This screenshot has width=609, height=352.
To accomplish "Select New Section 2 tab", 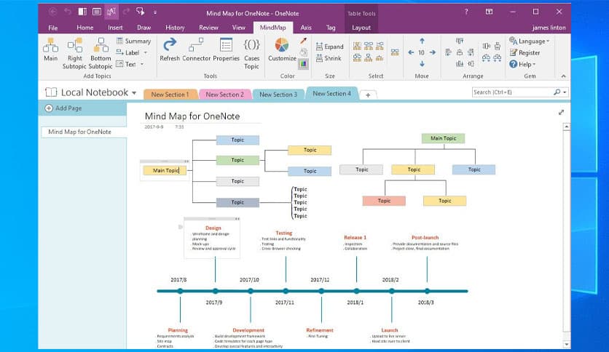I will click(224, 95).
